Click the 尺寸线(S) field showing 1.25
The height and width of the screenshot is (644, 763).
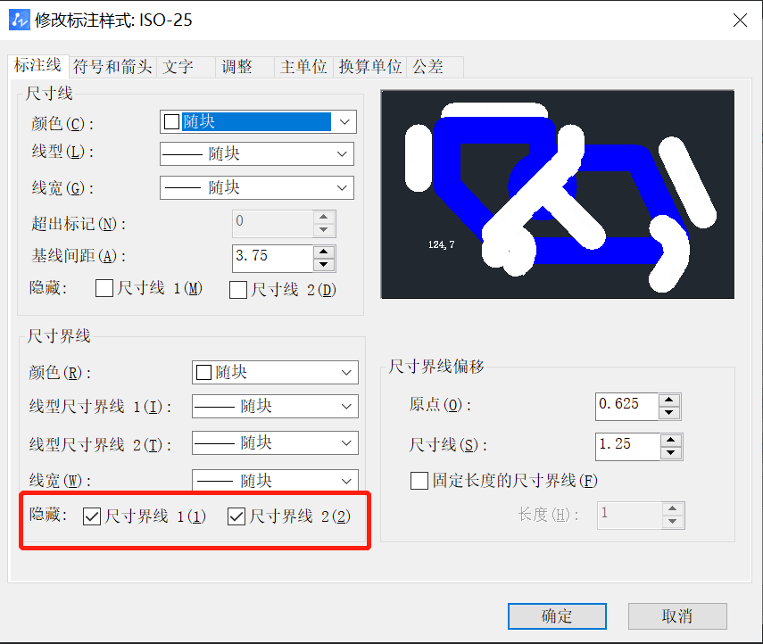tap(627, 447)
